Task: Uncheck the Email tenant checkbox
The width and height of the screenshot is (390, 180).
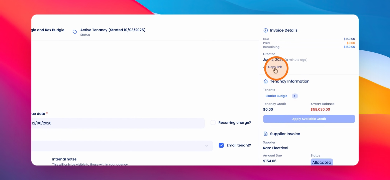Action: pos(221,145)
